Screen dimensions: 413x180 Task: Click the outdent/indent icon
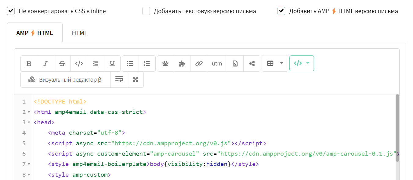pos(96,63)
